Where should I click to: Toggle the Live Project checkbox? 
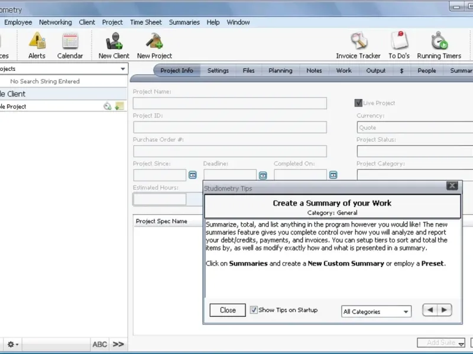click(358, 103)
